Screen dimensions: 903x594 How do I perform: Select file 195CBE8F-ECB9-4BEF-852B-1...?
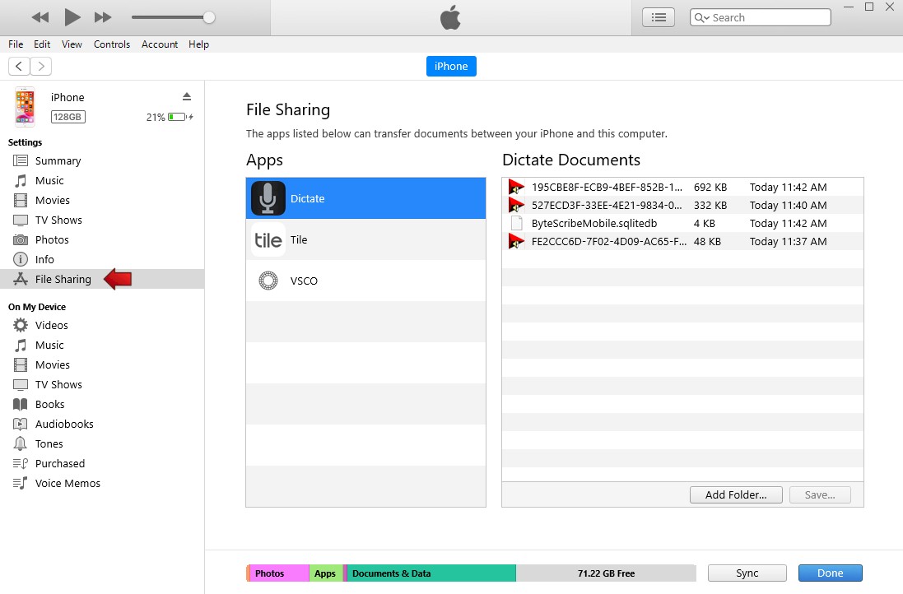[x=682, y=187]
